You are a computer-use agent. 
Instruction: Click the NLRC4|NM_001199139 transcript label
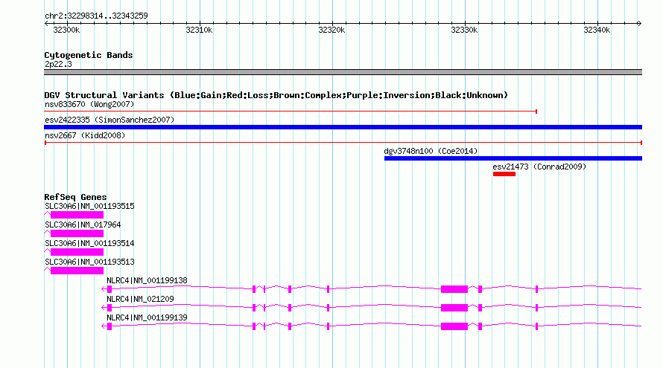[x=147, y=317]
